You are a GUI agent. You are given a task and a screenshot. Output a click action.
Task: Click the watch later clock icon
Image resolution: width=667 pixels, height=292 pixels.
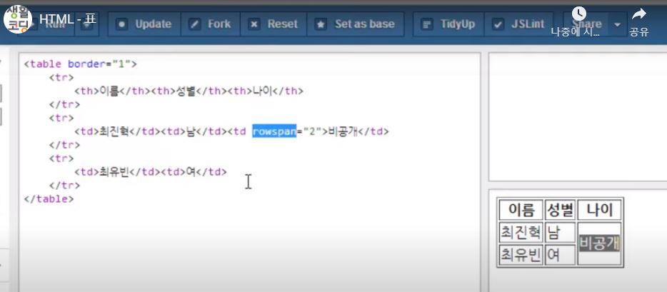coord(578,14)
